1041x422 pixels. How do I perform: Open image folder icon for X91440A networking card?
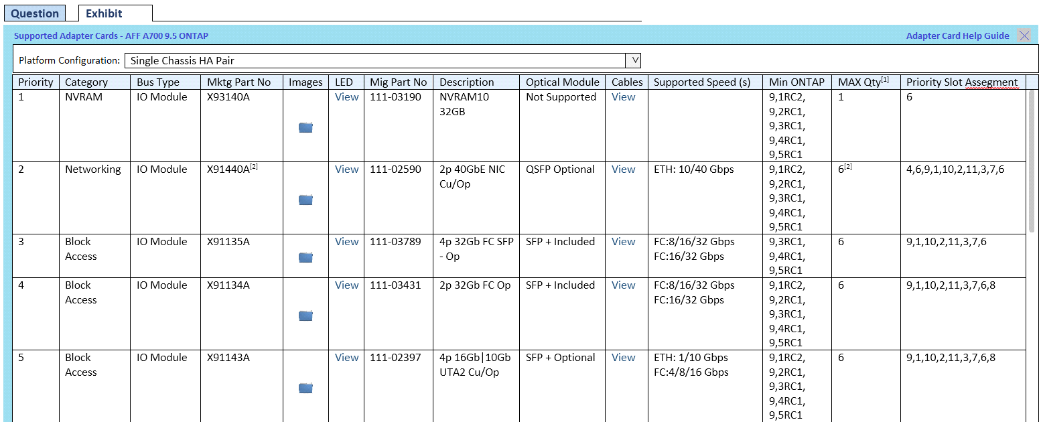coord(305,200)
